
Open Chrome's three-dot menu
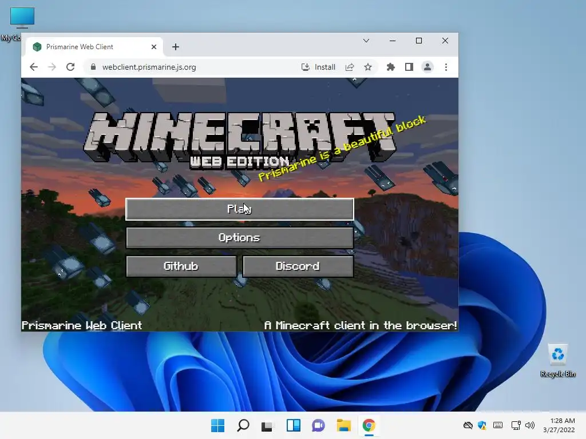pos(446,67)
